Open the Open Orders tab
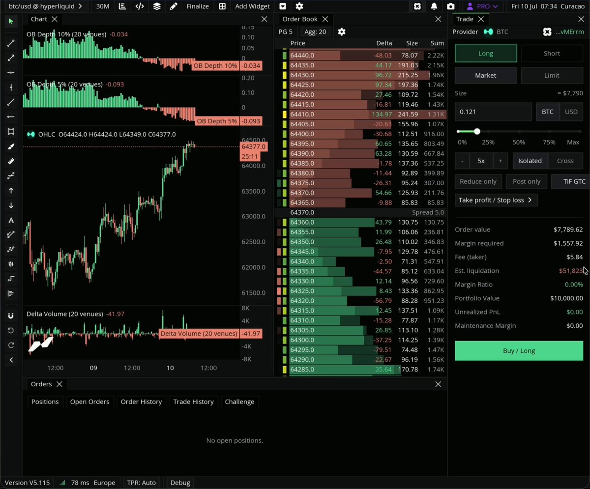590x489 pixels. click(x=89, y=402)
